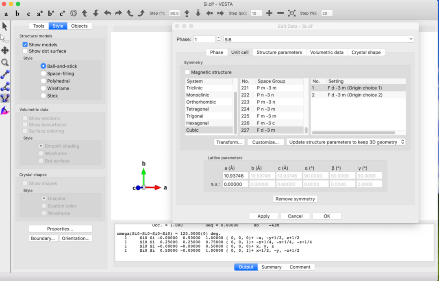Image resolution: width=439 pixels, height=281 pixels.
Task: Zoom in with the plus icon
Action: [x=269, y=13]
